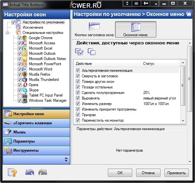Viewport: 195px width, 183px height.
Task: Open the «Горячие» клавиши section
Action: pyautogui.click(x=32, y=123)
